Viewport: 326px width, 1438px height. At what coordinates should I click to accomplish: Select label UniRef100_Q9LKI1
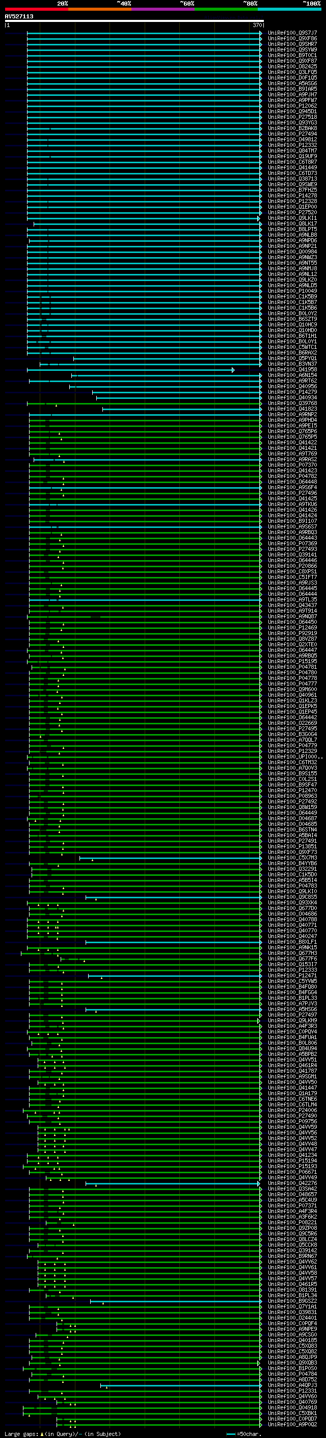(x=292, y=218)
